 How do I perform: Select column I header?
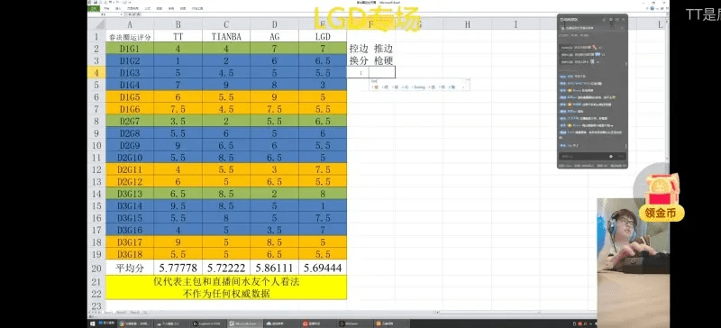coord(516,24)
